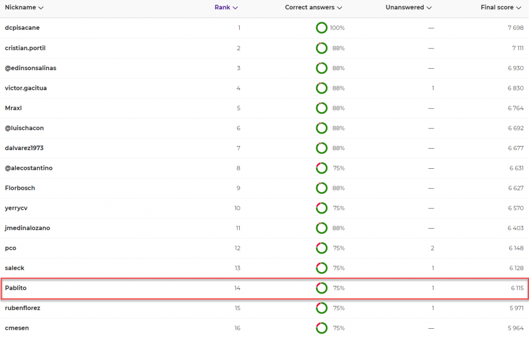Image resolution: width=529 pixels, height=338 pixels.
Task: Click rubenflorez's unanswered count 1
Action: pos(433,308)
